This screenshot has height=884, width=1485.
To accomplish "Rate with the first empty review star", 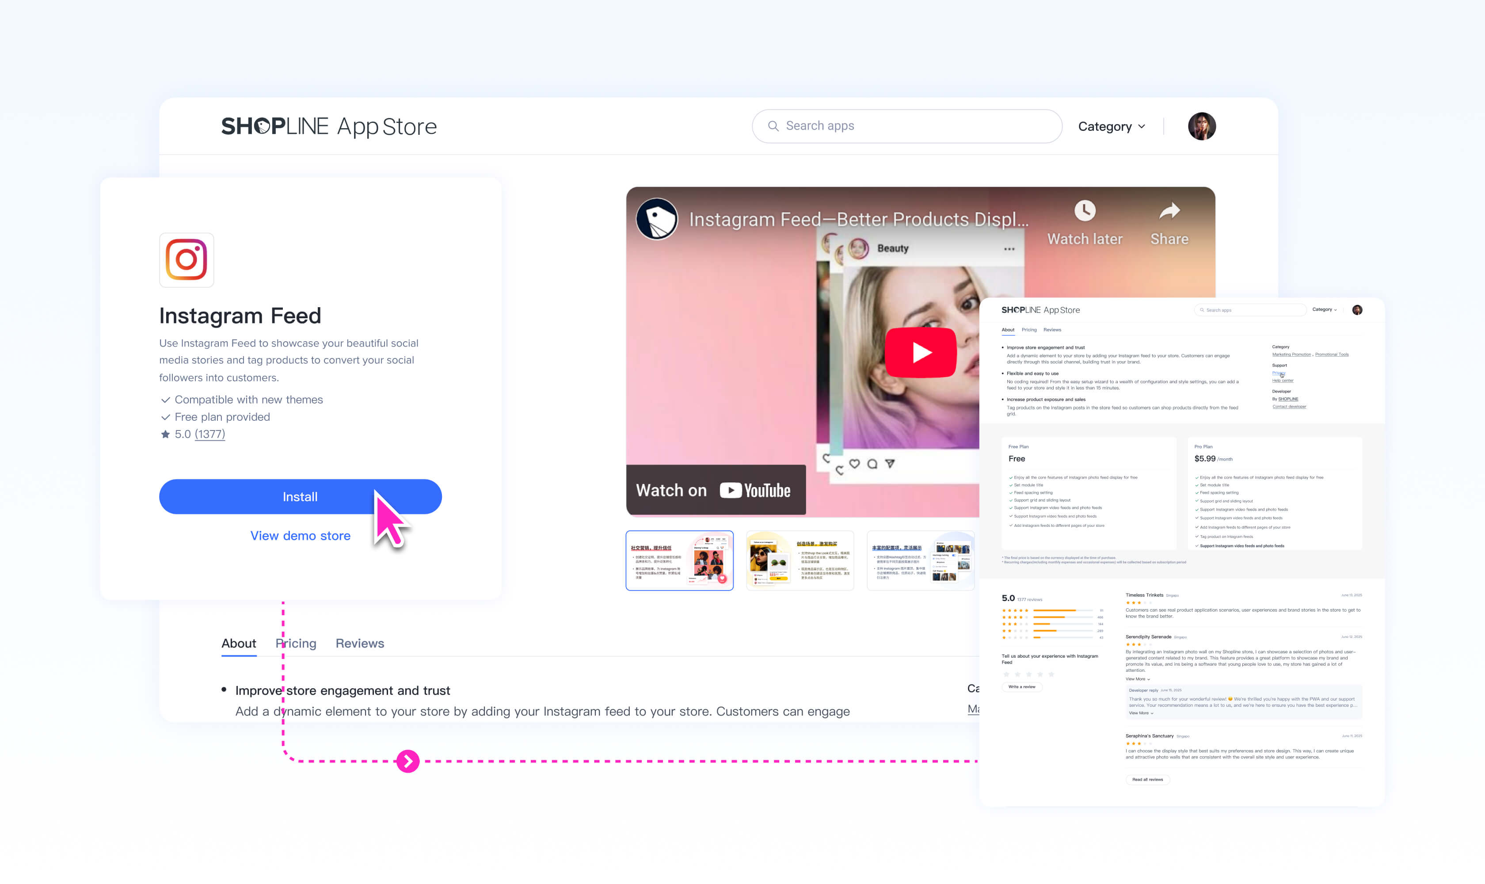I will [1006, 674].
